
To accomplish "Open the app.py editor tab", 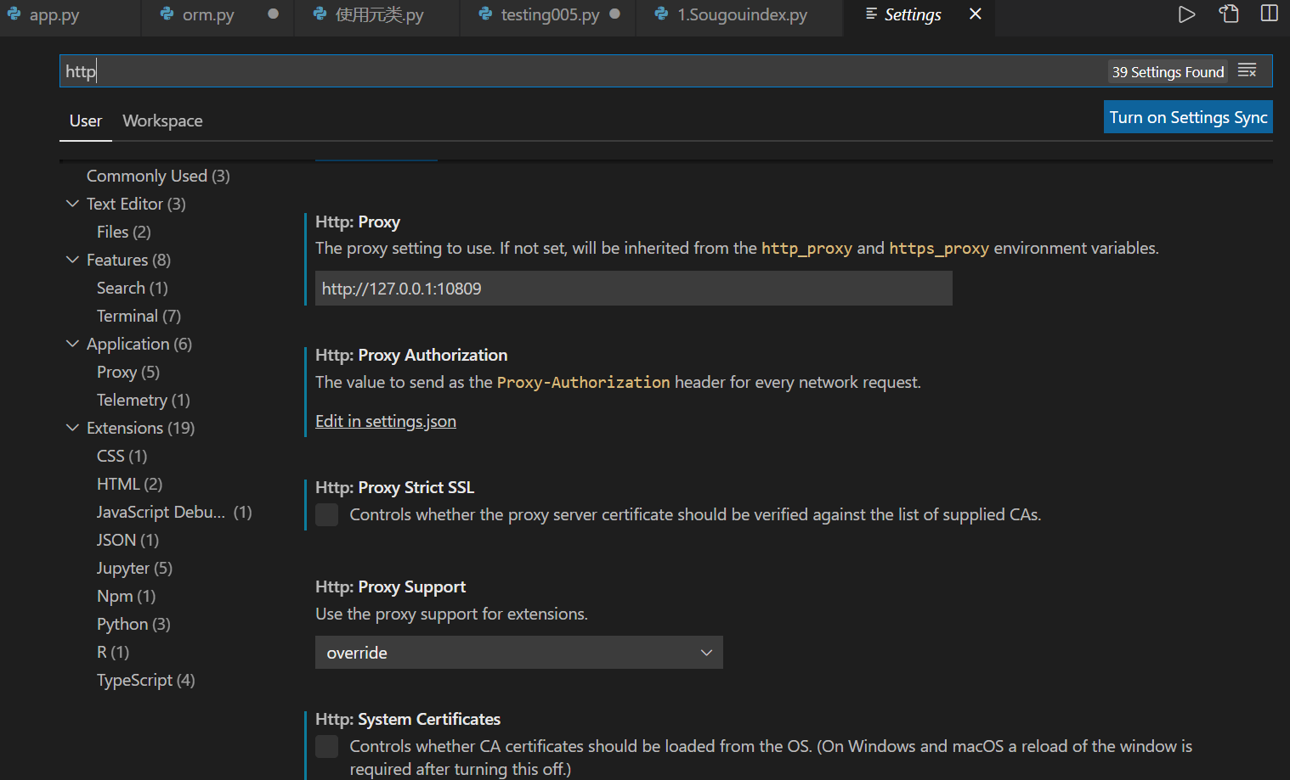I will coord(54,15).
